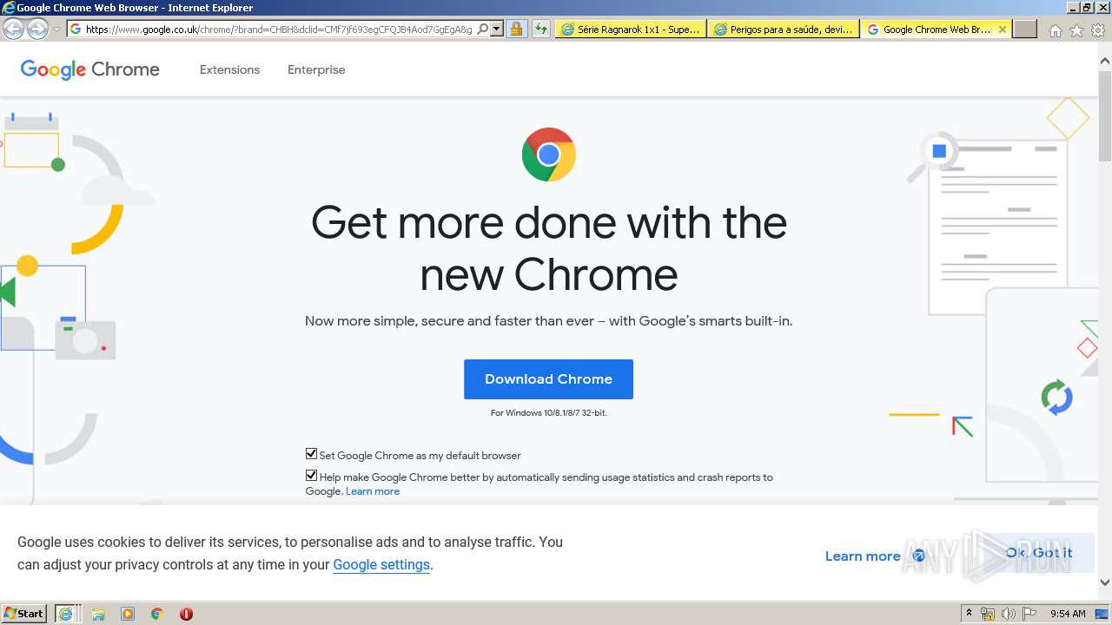Click Ok, Got it button
This screenshot has height=625, width=1112.
(x=1039, y=553)
